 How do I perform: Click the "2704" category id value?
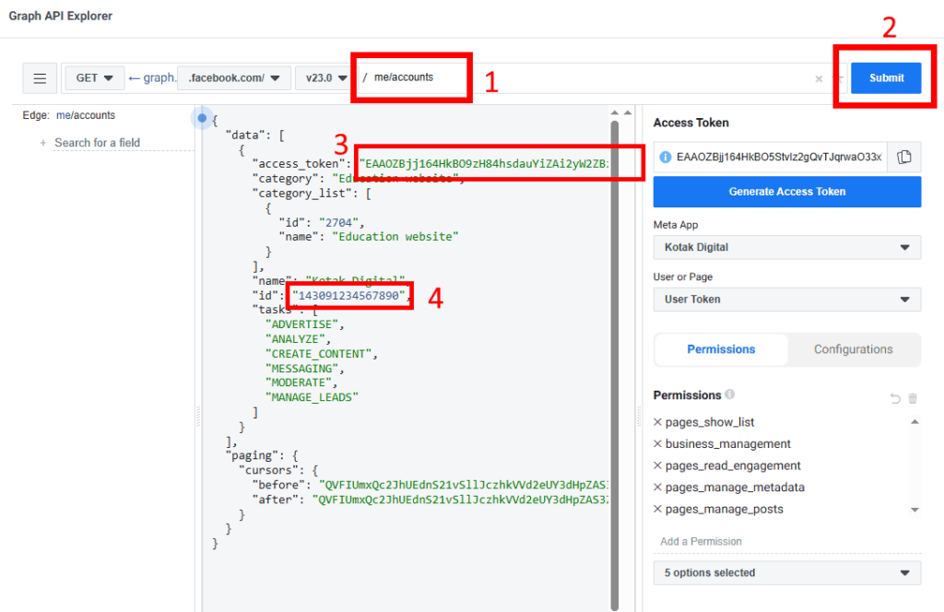click(x=338, y=222)
